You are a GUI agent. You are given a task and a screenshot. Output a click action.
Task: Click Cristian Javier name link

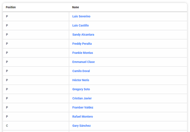coord(82,98)
